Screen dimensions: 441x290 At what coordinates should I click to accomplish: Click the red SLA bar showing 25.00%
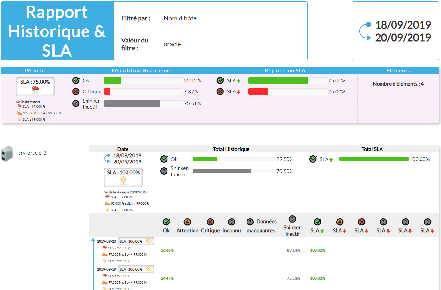tap(258, 92)
